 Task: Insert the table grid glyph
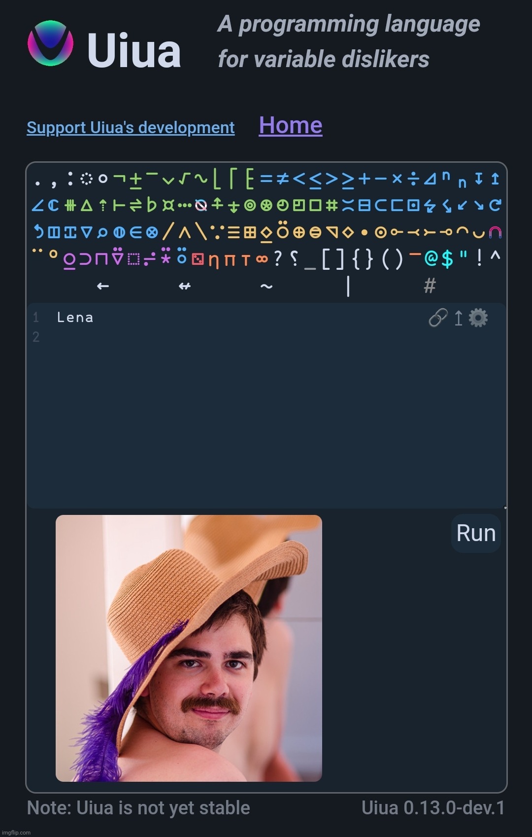[x=250, y=232]
